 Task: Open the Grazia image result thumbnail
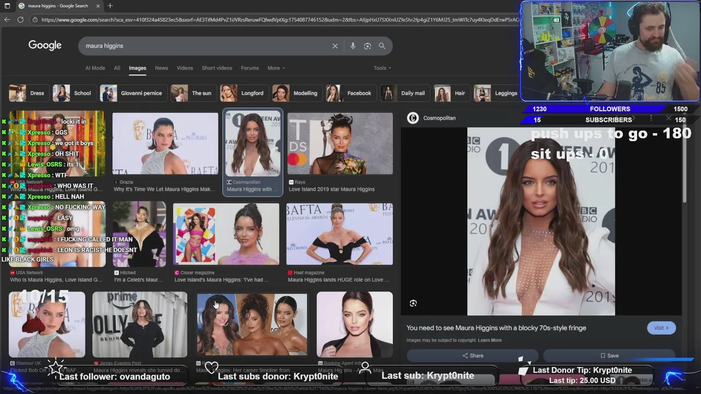tap(165, 143)
